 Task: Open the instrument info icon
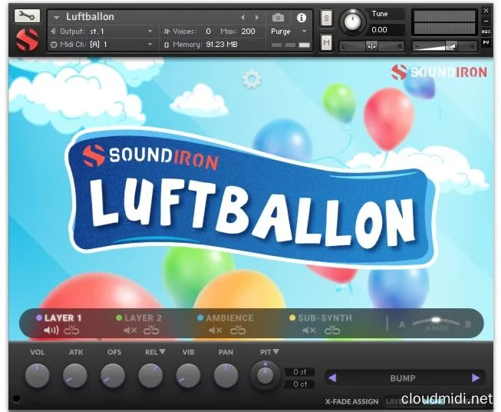click(x=301, y=17)
